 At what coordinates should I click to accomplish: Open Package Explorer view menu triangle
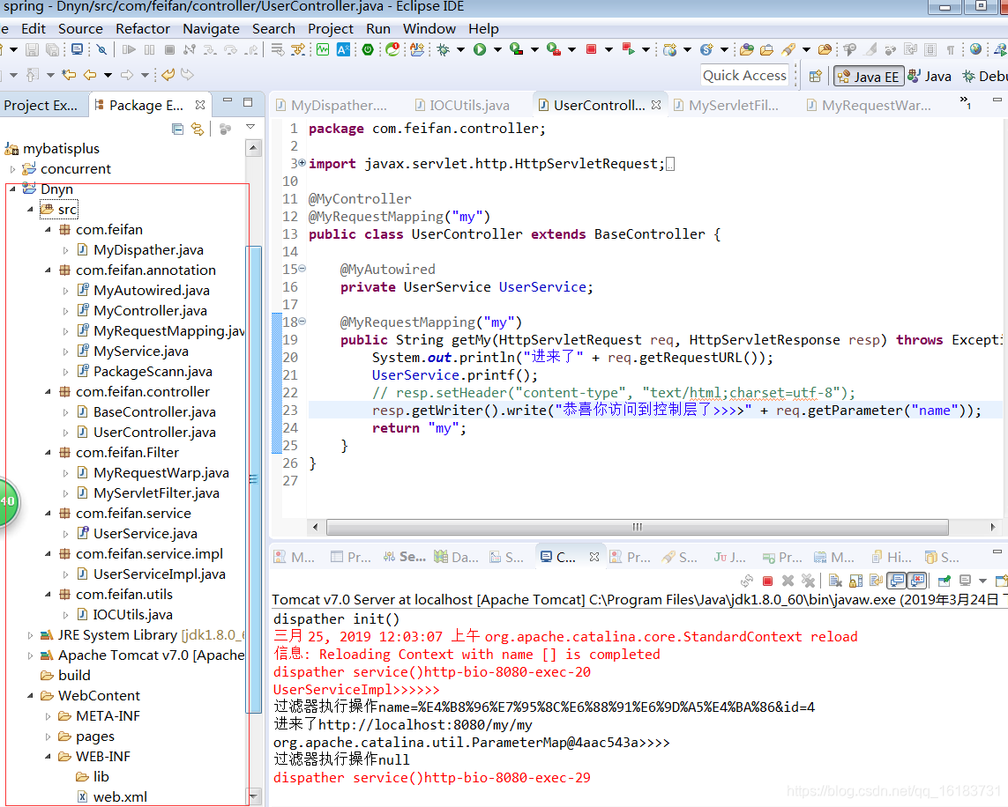point(250,127)
